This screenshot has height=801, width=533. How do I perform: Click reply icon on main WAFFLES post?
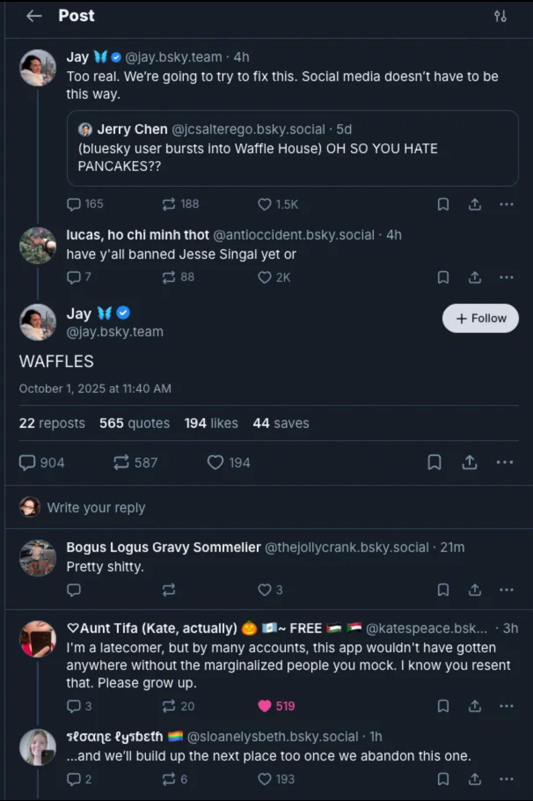[27, 462]
